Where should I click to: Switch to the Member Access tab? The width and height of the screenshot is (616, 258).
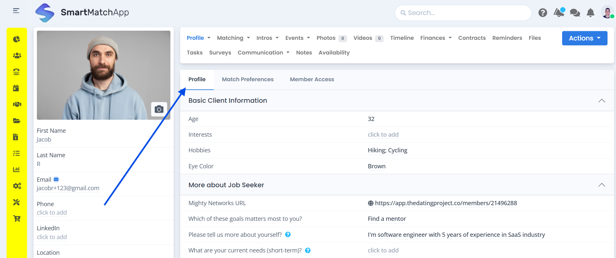click(312, 79)
